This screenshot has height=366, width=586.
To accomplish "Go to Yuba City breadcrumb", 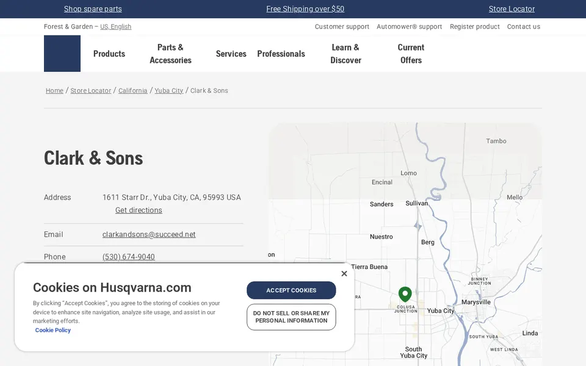I will point(169,90).
